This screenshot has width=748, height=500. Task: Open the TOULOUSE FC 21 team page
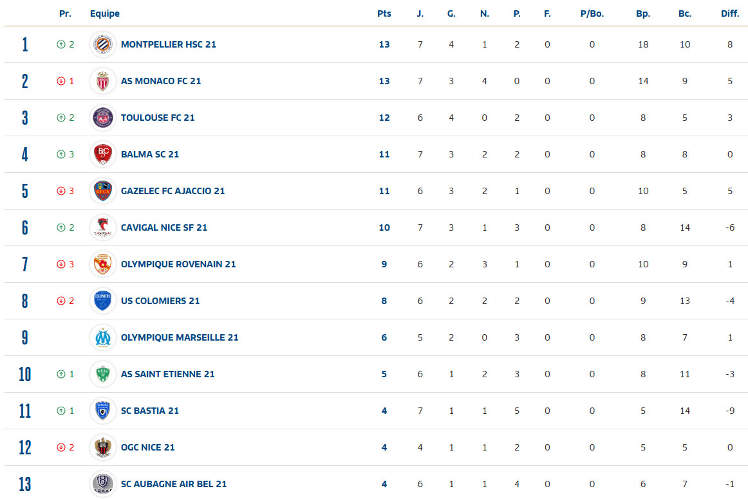pyautogui.click(x=157, y=118)
